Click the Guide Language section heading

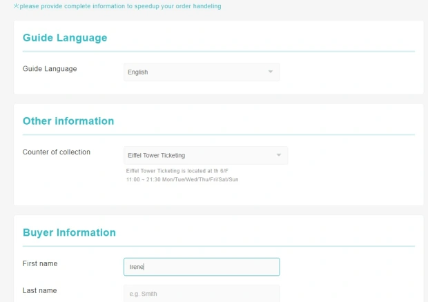(x=65, y=38)
